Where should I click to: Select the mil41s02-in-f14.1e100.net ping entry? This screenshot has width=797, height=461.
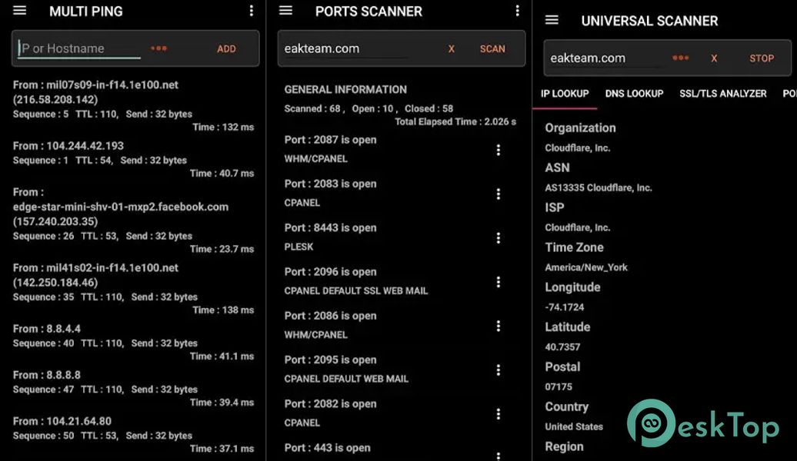click(x=133, y=288)
